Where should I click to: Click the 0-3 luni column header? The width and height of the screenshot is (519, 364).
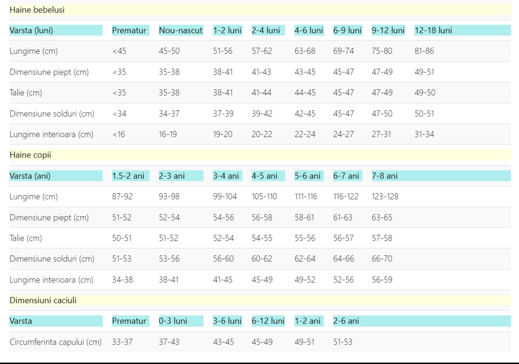pyautogui.click(x=173, y=321)
